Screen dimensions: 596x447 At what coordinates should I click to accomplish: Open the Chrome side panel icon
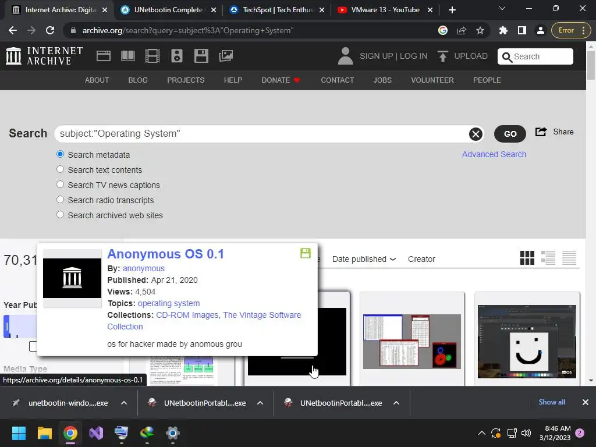(522, 30)
